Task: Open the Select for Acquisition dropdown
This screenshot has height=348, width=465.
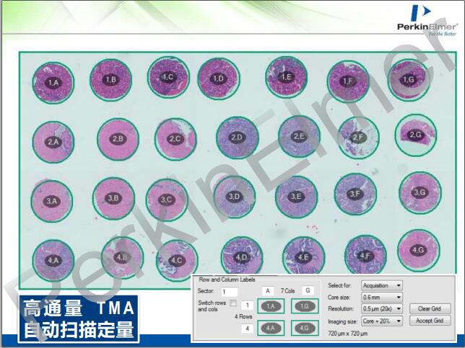Action: point(382,285)
